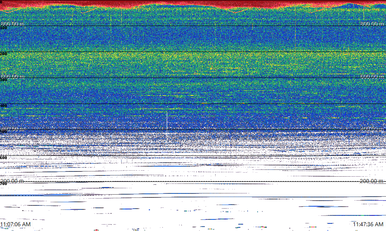Click the 11:47:36 AM end timestamp
This screenshot has width=386, height=231.
pos(368,224)
